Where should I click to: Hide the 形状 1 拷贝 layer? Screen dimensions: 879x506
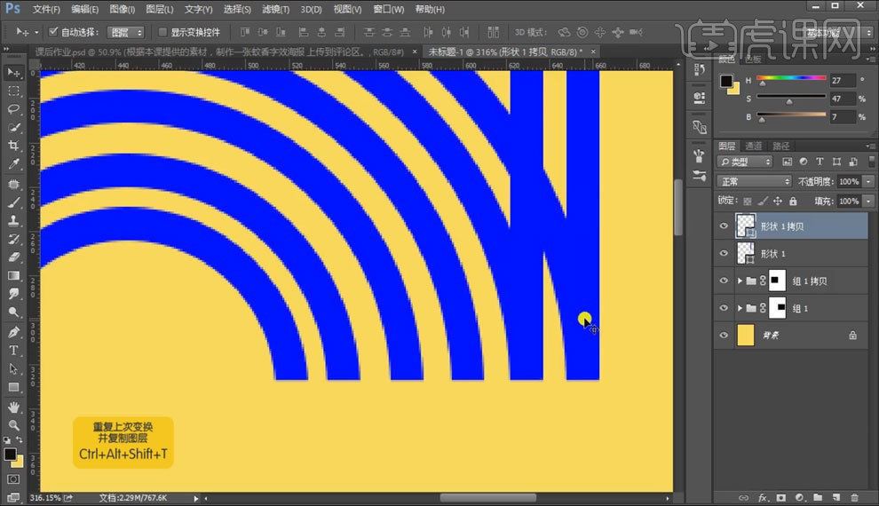click(x=724, y=225)
